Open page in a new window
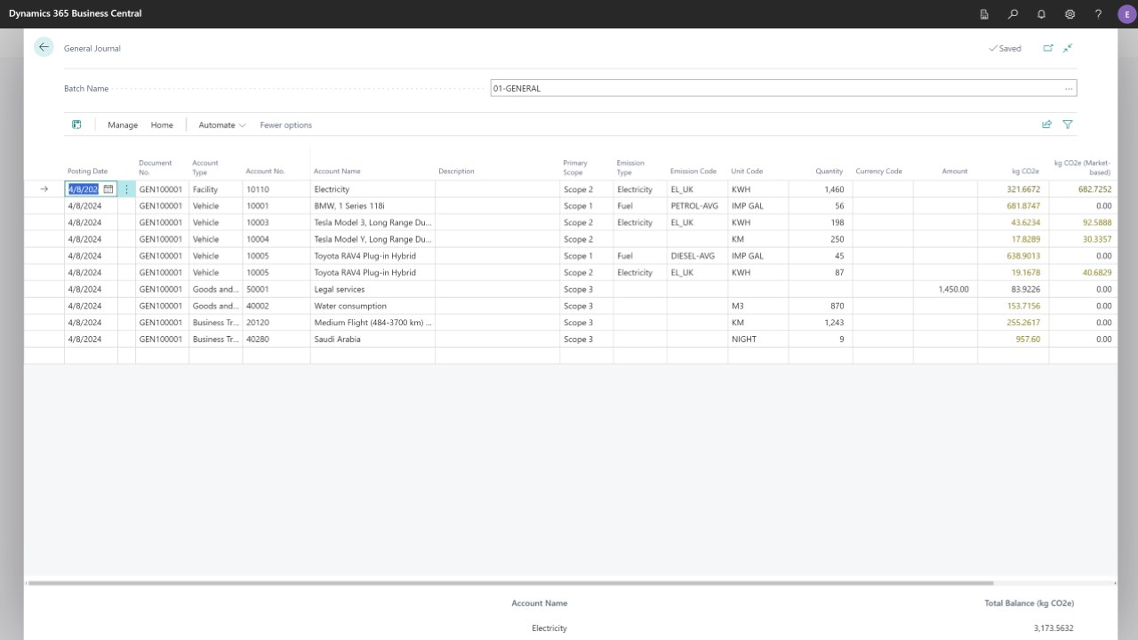 [1047, 48]
